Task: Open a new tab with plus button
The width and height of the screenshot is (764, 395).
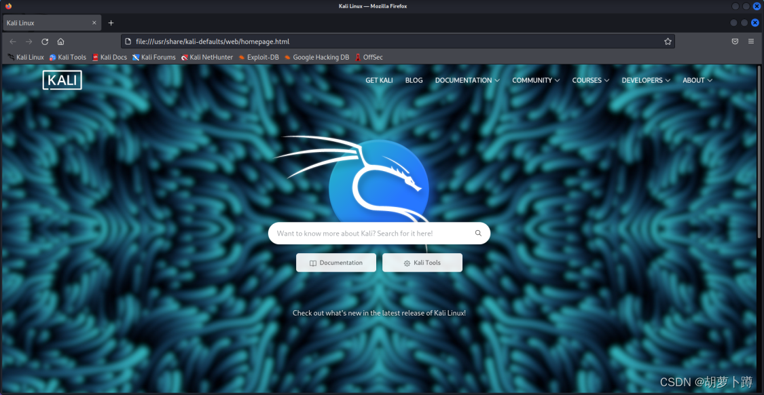Action: (x=111, y=23)
